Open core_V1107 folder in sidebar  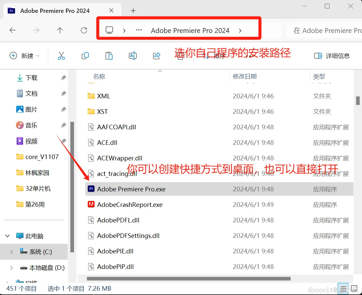click(x=37, y=157)
